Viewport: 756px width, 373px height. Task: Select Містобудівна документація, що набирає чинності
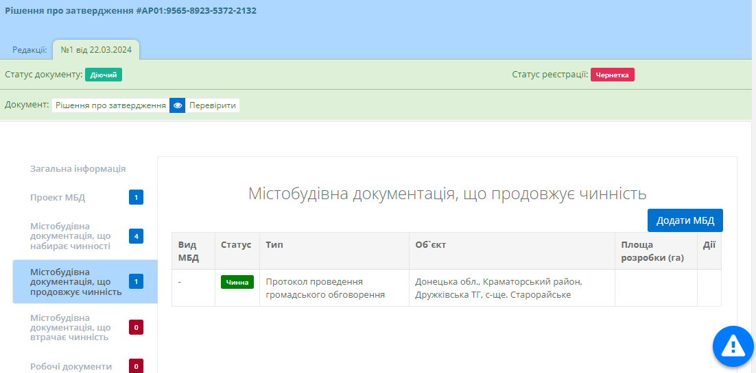[70, 236]
